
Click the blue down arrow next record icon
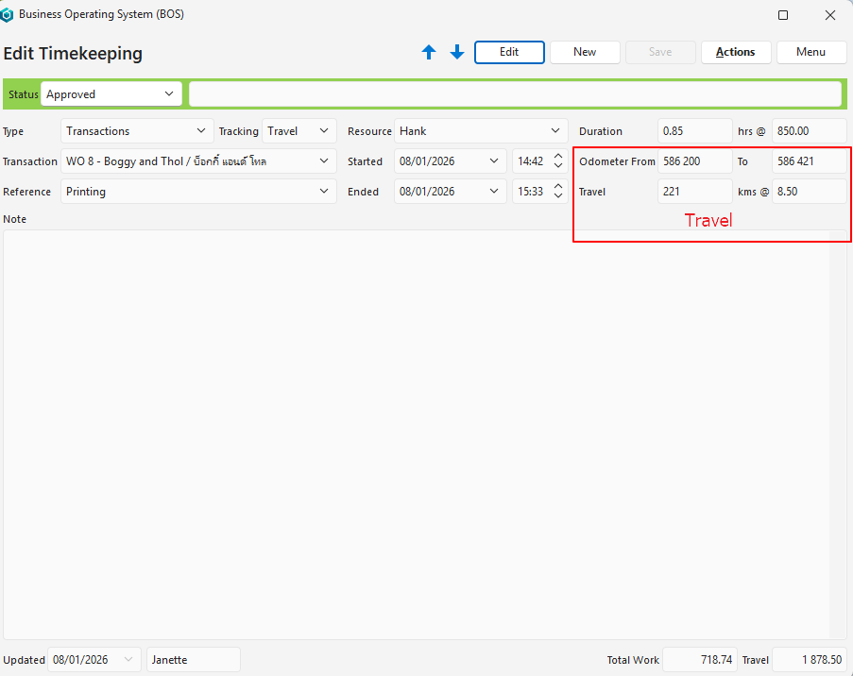click(457, 53)
